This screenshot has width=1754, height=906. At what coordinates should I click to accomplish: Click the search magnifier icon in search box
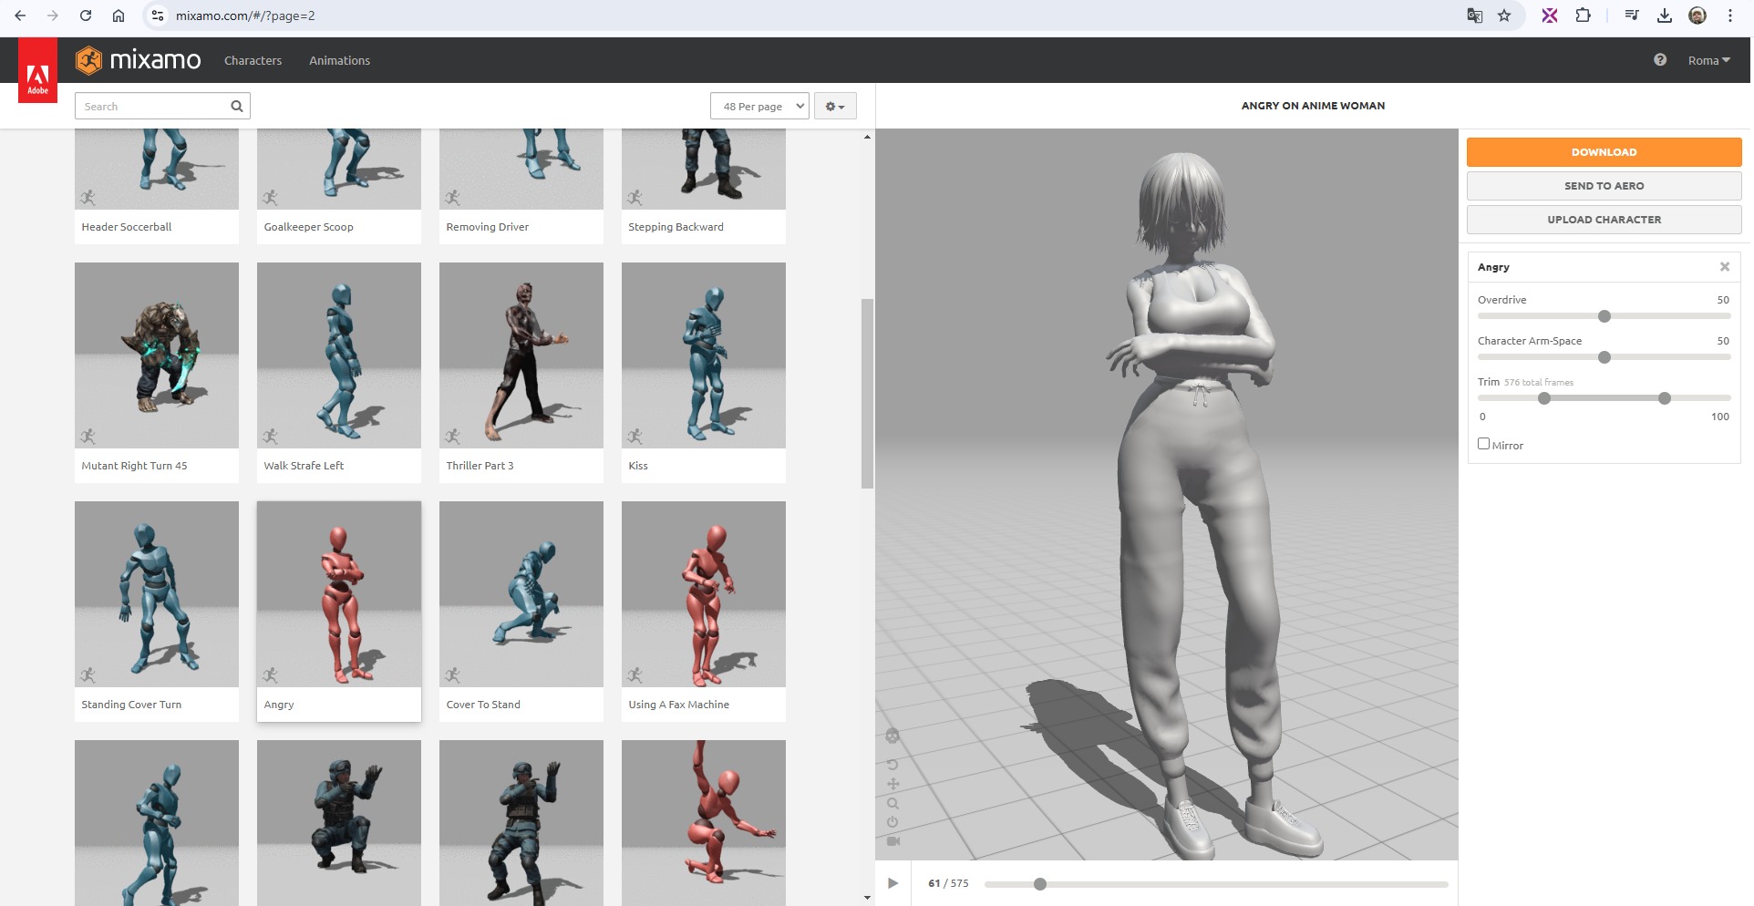[237, 106]
